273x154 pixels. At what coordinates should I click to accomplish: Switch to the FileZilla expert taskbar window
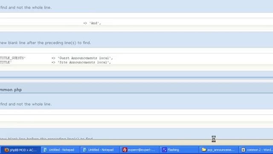click(x=139, y=150)
